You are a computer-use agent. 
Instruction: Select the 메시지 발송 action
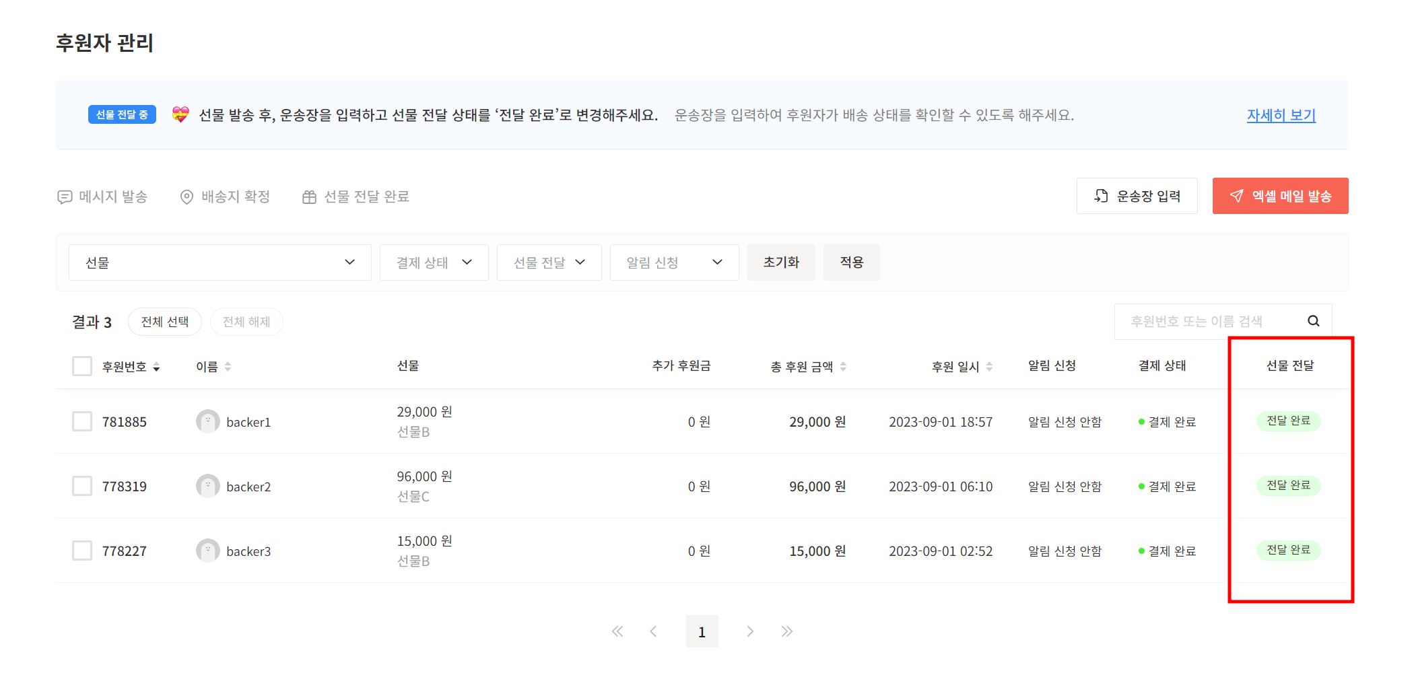click(102, 197)
